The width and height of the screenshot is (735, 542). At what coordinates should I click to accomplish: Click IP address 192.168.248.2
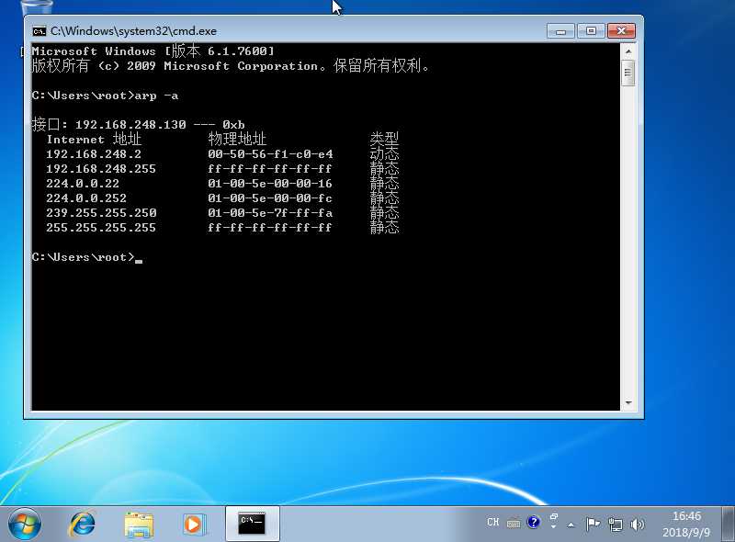click(94, 154)
